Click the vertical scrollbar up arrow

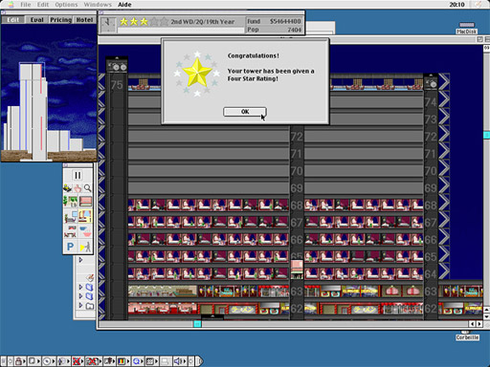point(487,310)
